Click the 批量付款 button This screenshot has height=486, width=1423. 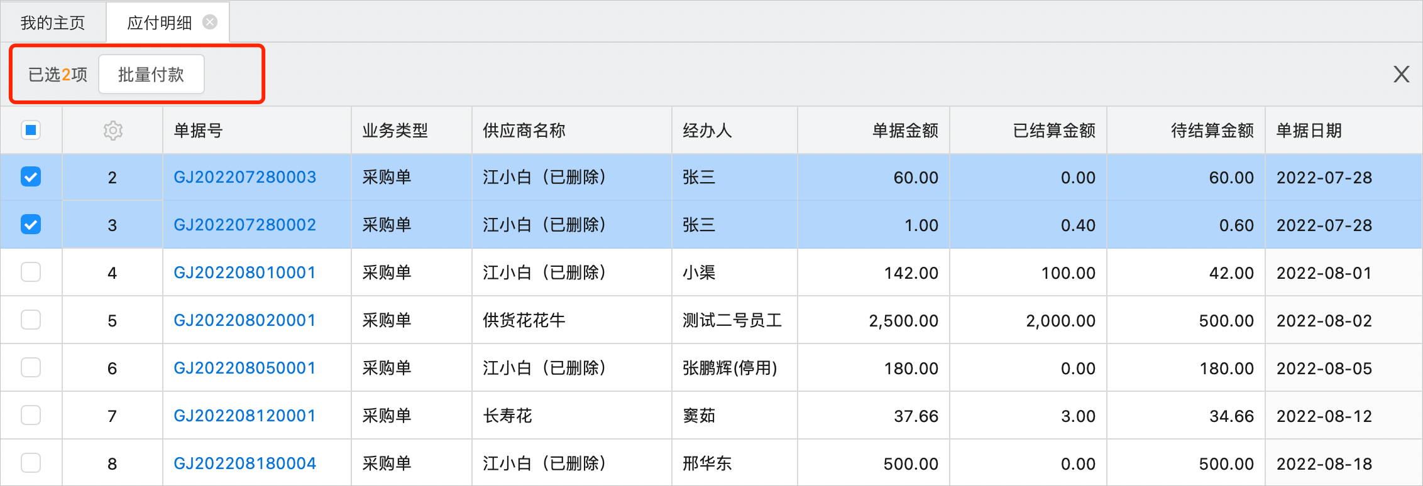point(151,74)
